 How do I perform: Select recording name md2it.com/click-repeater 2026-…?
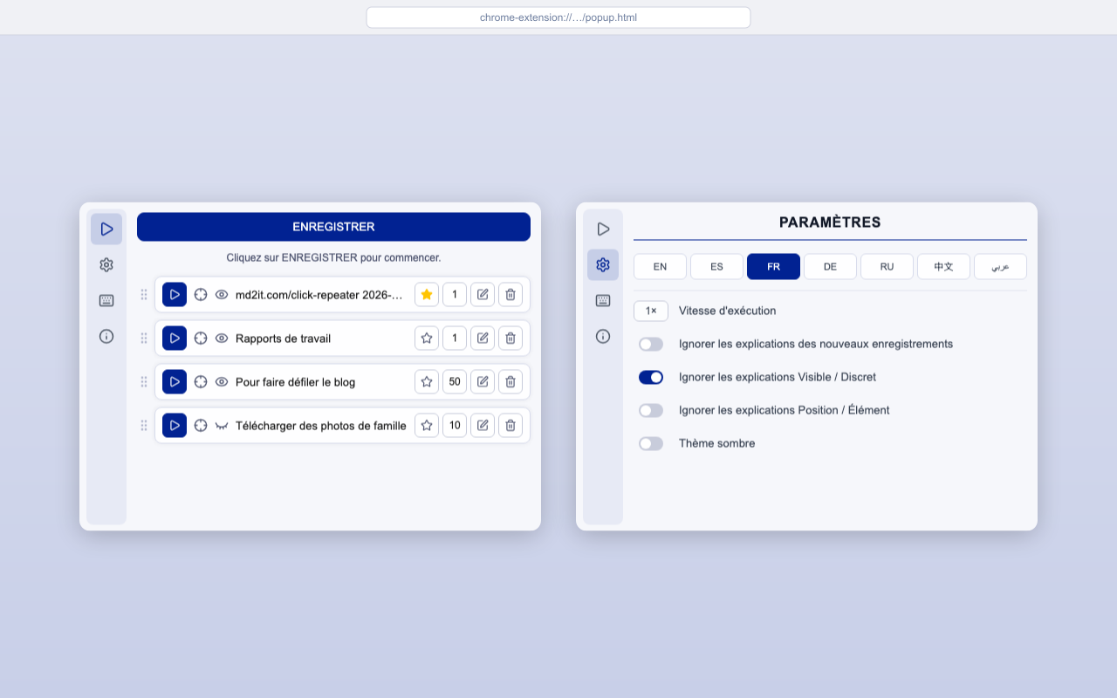click(x=319, y=295)
